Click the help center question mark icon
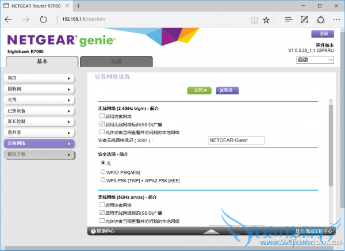 point(93,231)
